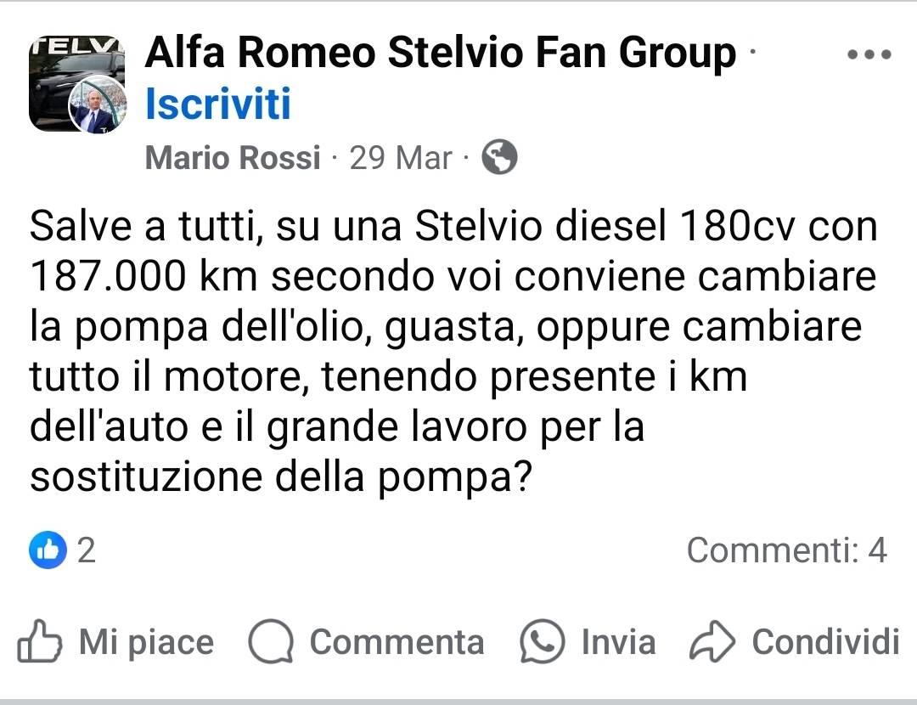Click the share arrow icon beside Condividi
Image resolution: width=917 pixels, height=705 pixels.
pyautogui.click(x=711, y=642)
